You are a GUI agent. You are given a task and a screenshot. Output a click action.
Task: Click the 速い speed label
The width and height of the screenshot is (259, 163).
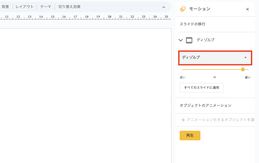248,77
